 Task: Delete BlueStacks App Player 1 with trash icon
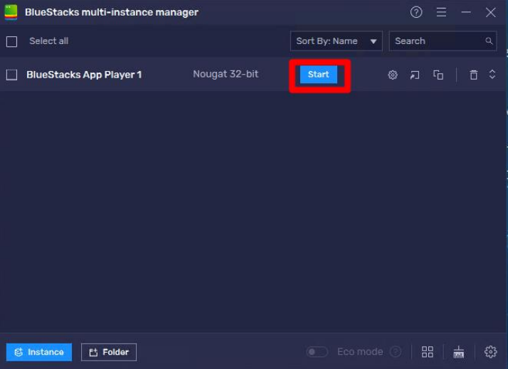pos(474,75)
